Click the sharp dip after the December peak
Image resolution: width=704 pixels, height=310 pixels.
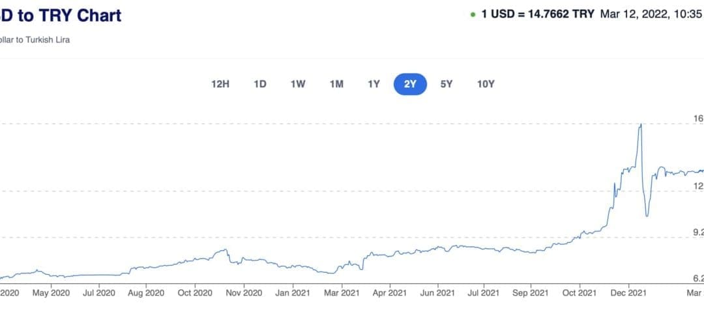pos(647,216)
